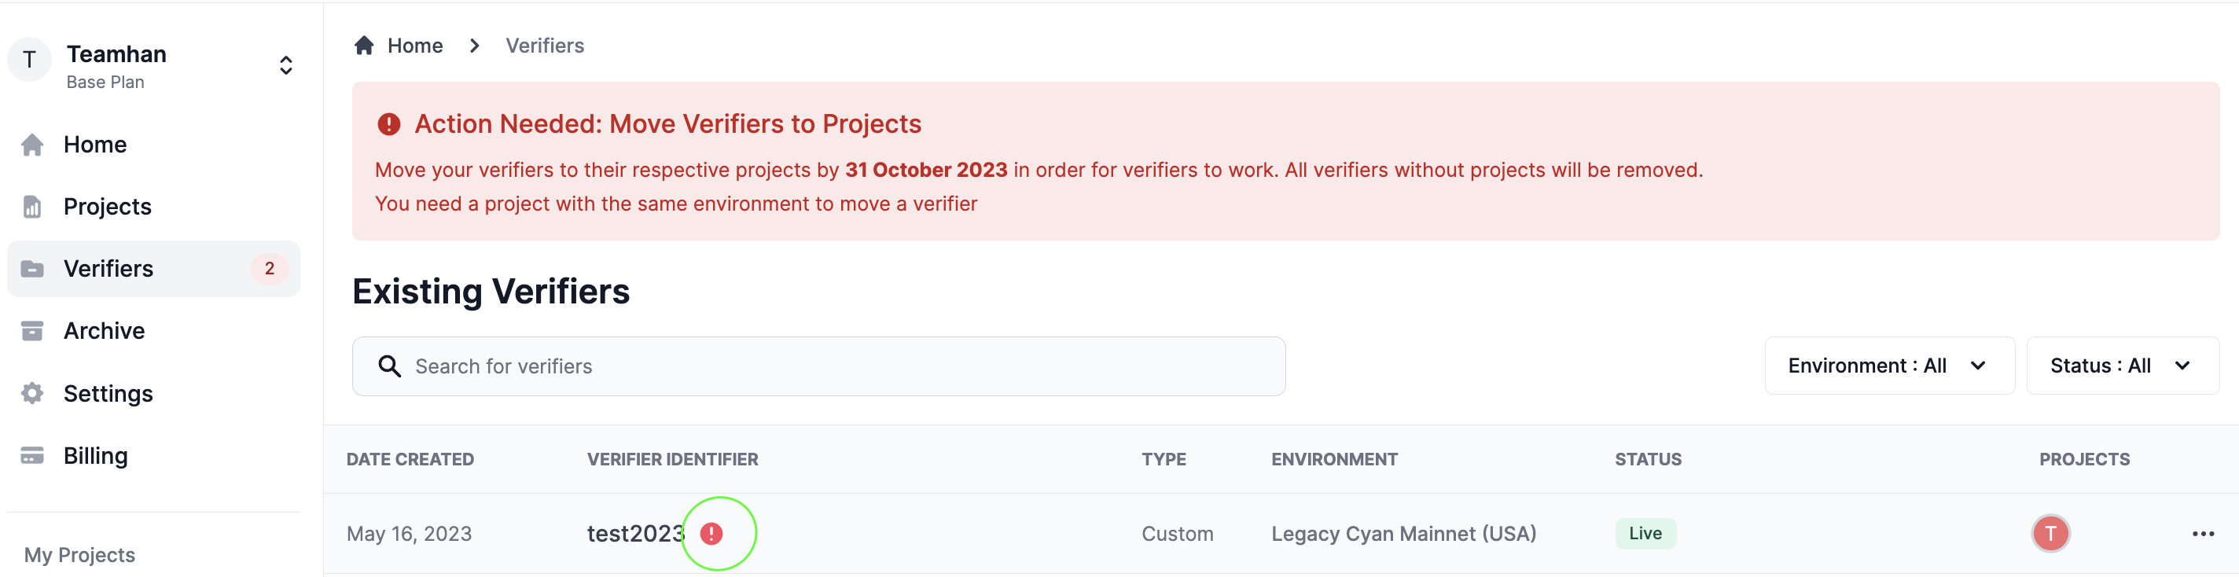Click the red warning icon next to test2023

[x=711, y=534]
